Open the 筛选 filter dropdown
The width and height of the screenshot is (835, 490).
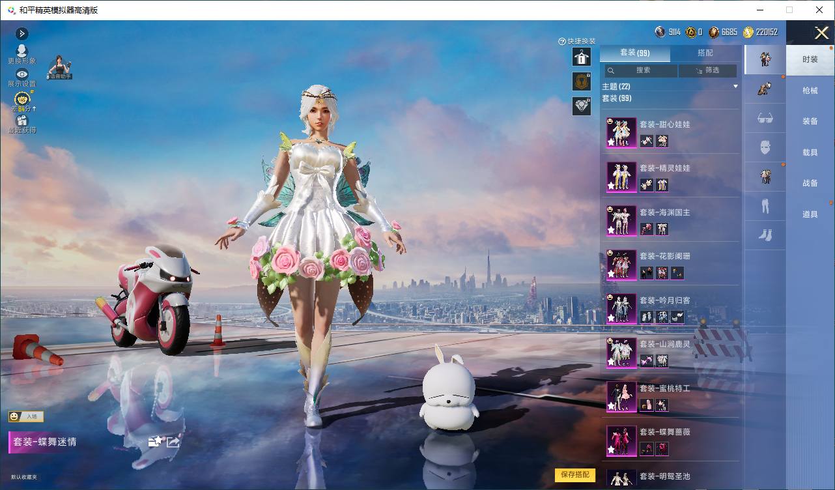point(707,70)
